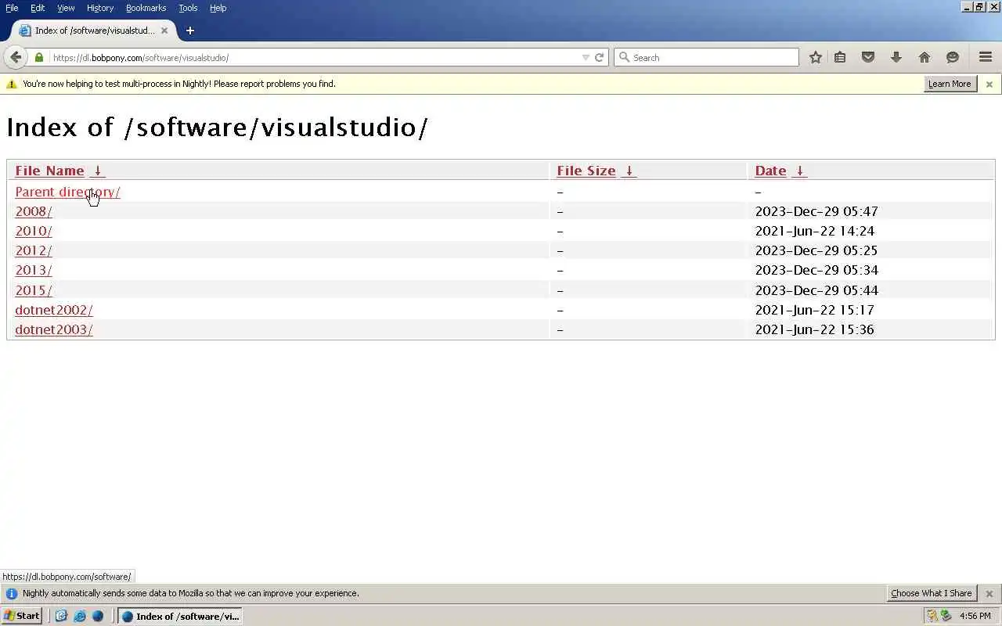Open the Parent directory/ link
The width and height of the screenshot is (1002, 626).
tap(67, 192)
